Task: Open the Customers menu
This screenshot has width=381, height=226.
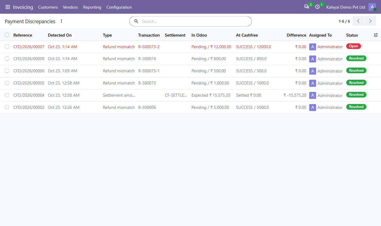Action: click(x=48, y=7)
